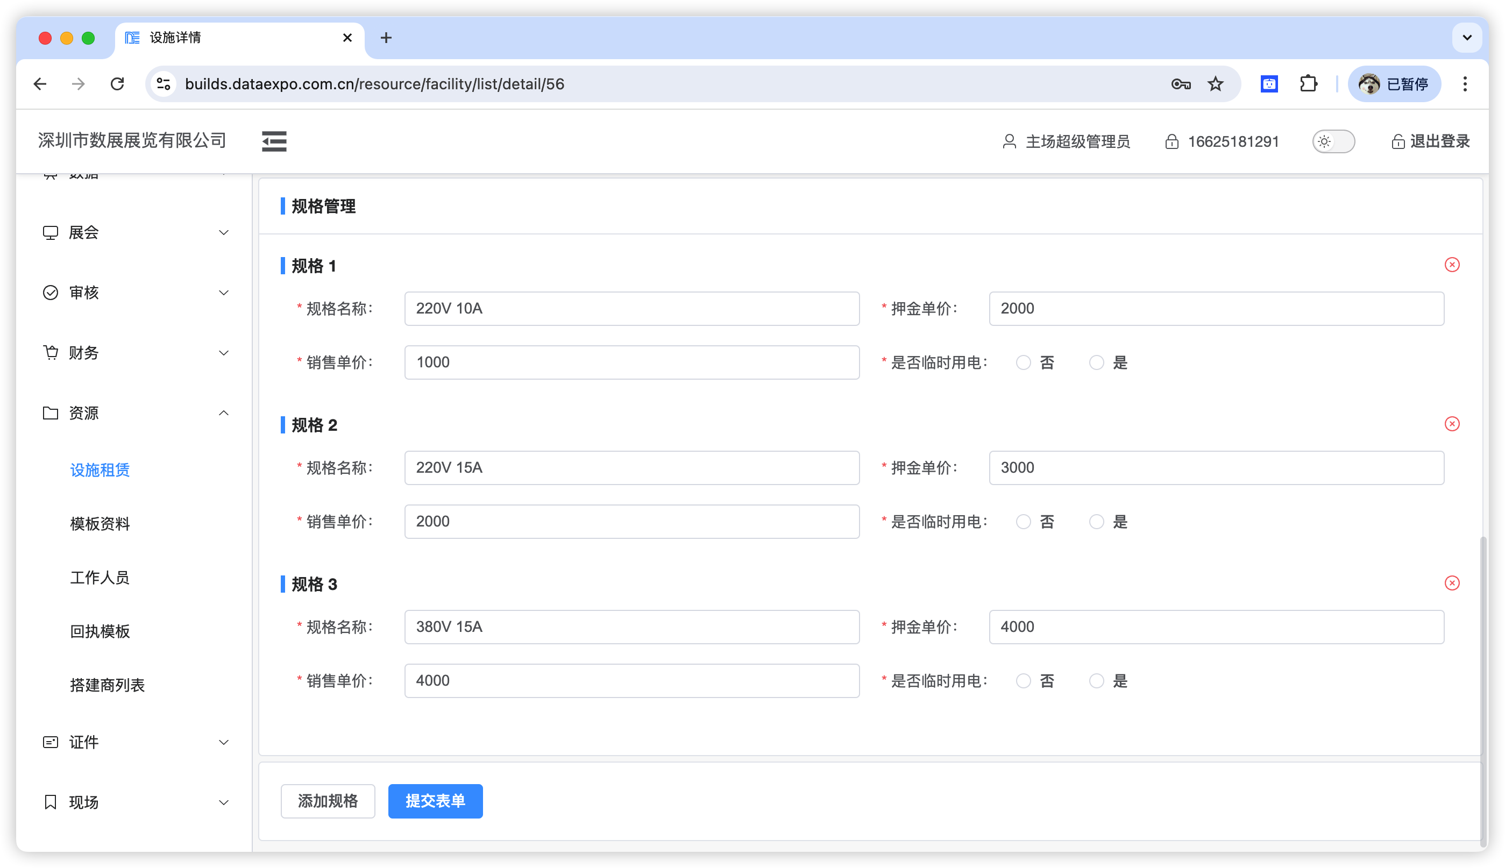Click the browser forward arrow

(x=78, y=84)
